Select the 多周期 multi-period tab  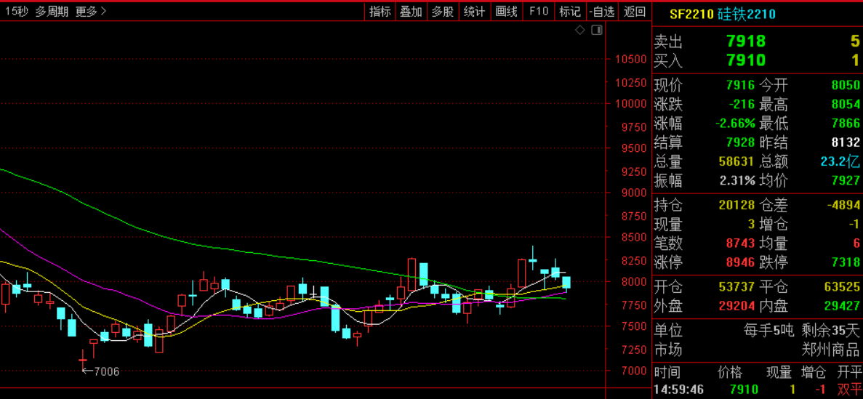[52, 11]
